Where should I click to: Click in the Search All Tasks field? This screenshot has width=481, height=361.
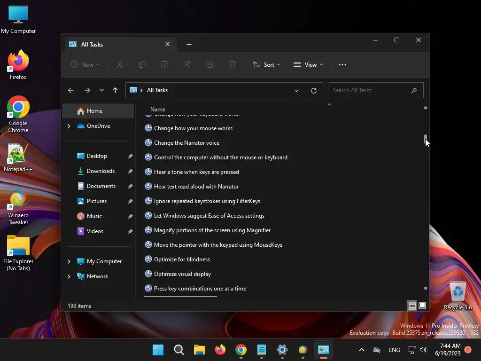tap(376, 90)
